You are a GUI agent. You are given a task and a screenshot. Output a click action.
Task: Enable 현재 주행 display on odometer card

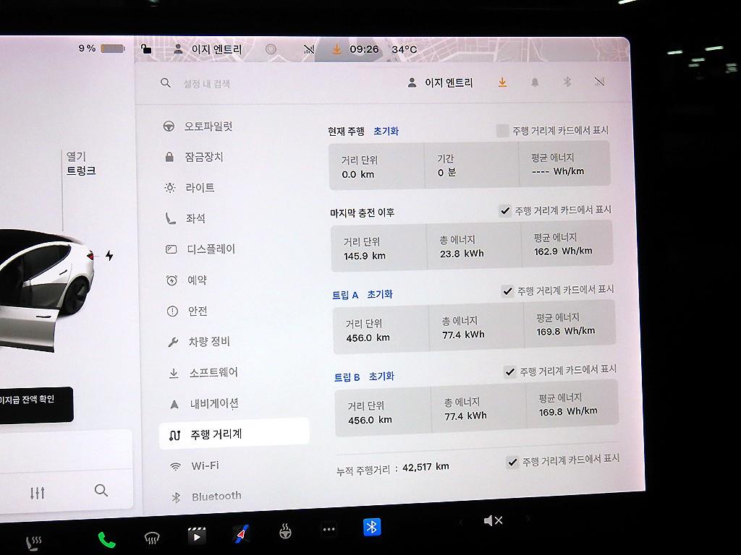[x=502, y=131]
